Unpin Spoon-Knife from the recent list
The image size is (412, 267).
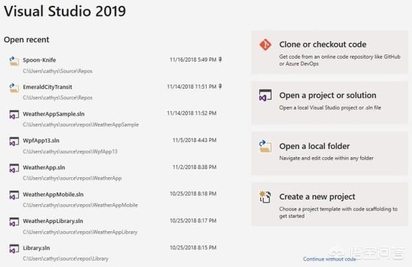click(x=220, y=60)
